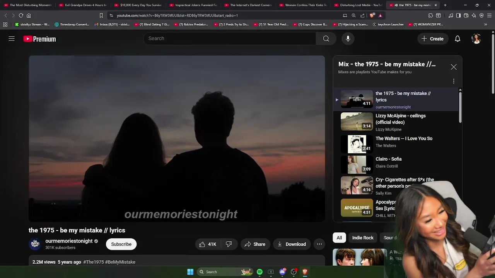Open the YouTube guide hamburger menu
The height and width of the screenshot is (278, 495).
pos(12,39)
